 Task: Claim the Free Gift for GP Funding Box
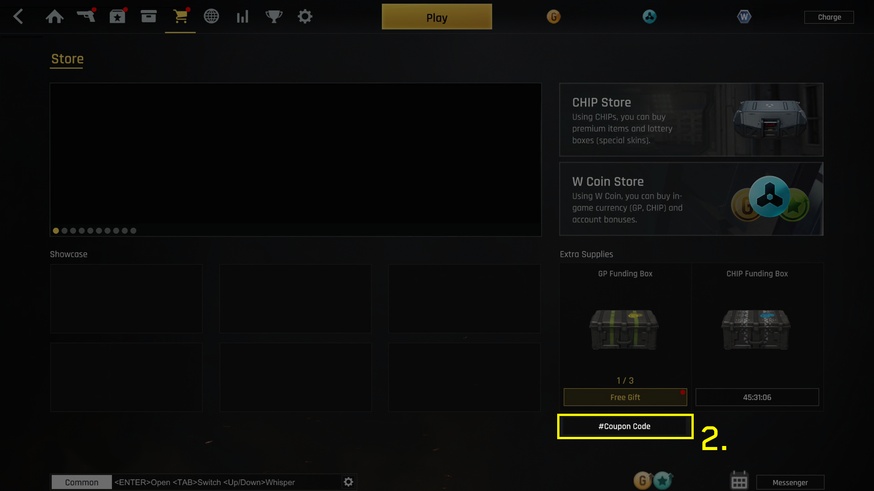[625, 397]
